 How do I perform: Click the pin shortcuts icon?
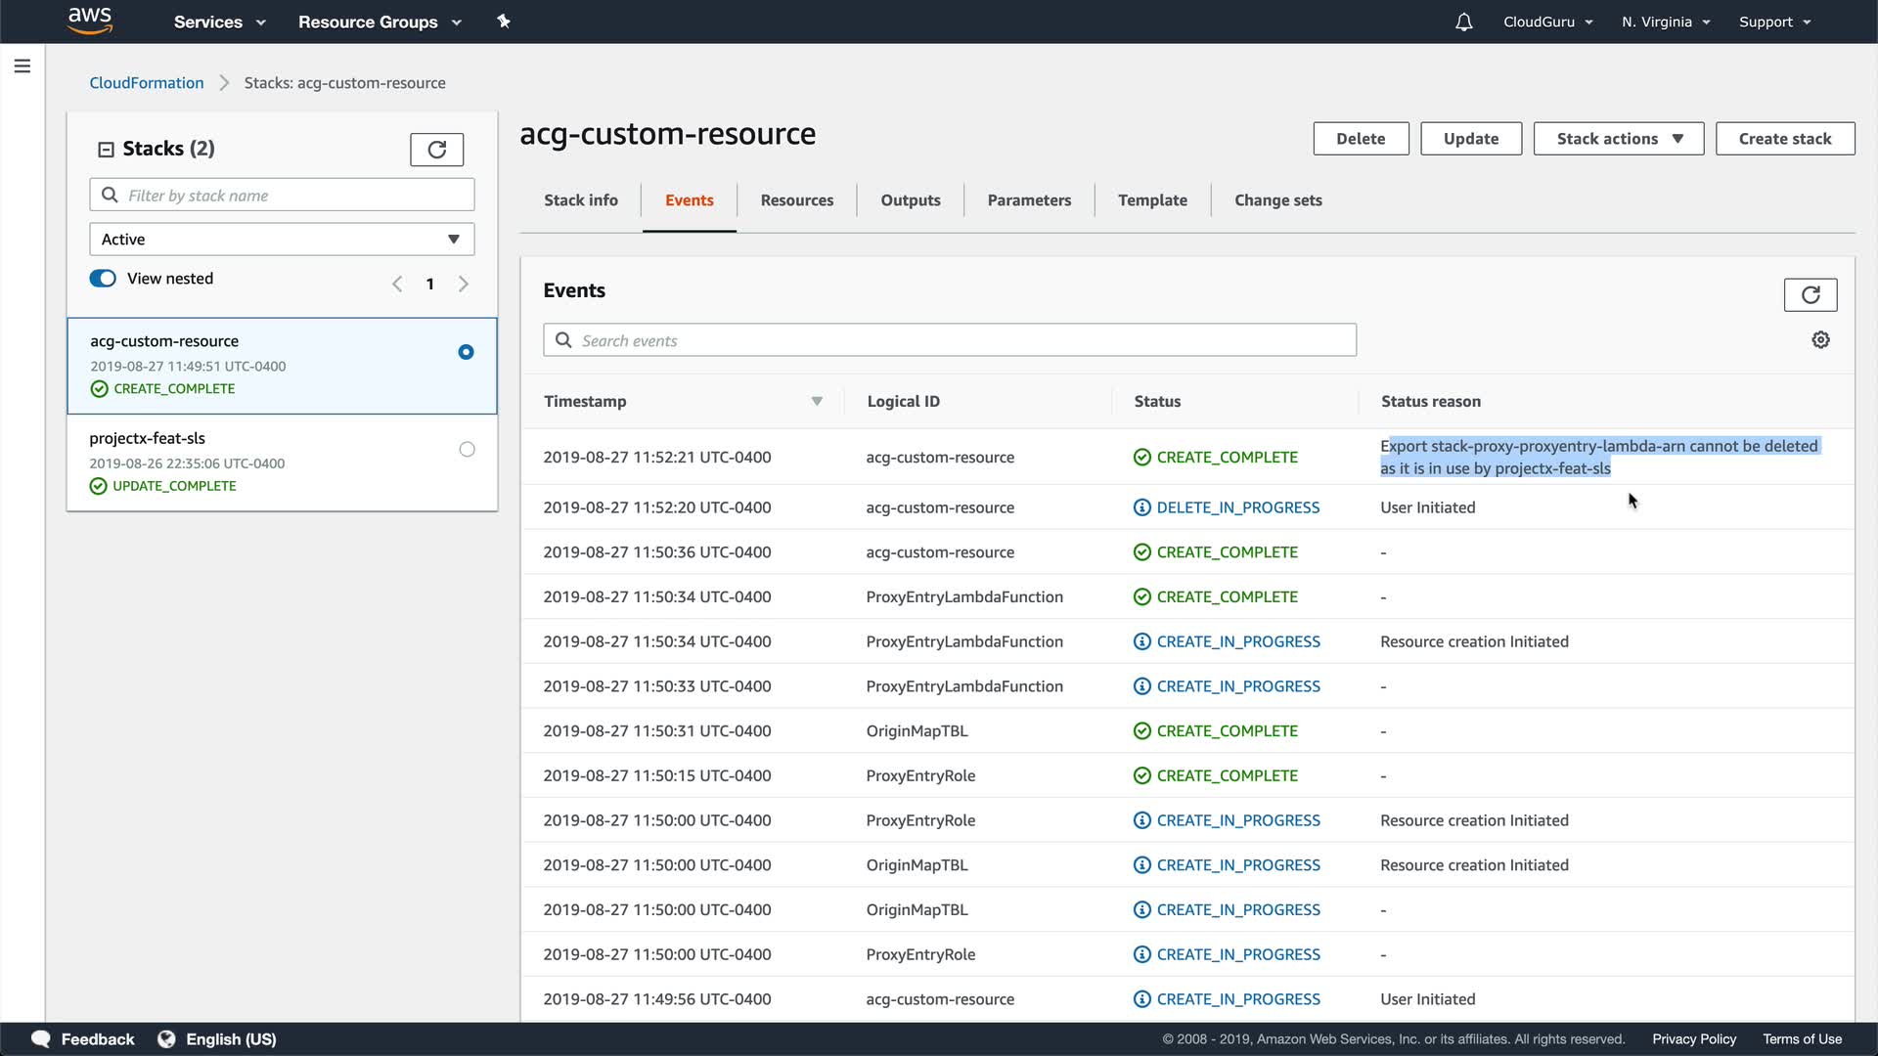[x=504, y=22]
